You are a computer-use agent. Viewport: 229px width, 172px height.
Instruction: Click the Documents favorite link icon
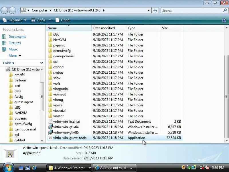pyautogui.click(x=4, y=37)
